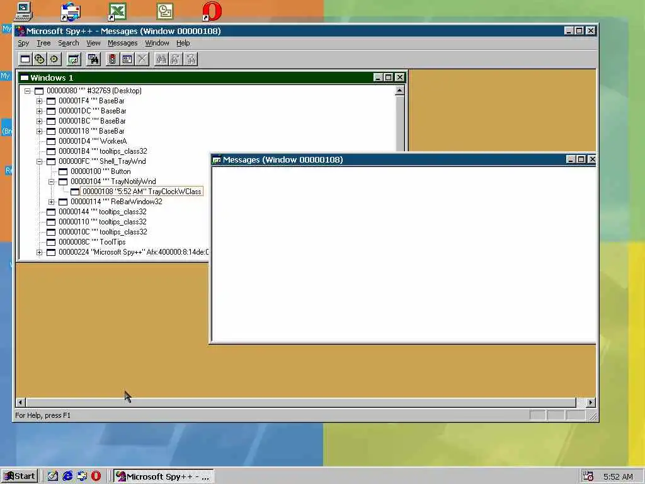645x484 pixels.
Task: Click the Log Messages toolbar icon
Action: (x=74, y=59)
